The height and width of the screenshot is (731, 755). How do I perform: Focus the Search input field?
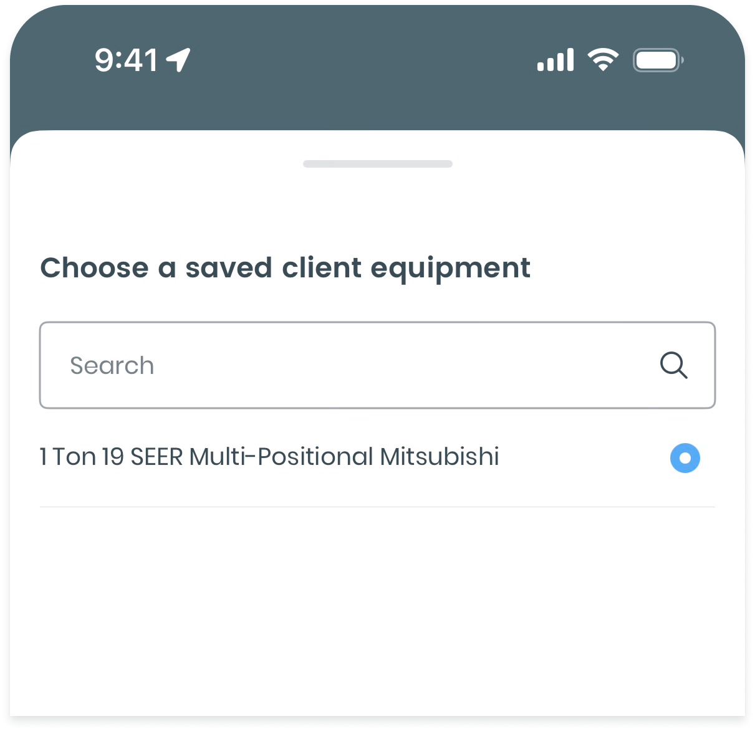(349, 365)
